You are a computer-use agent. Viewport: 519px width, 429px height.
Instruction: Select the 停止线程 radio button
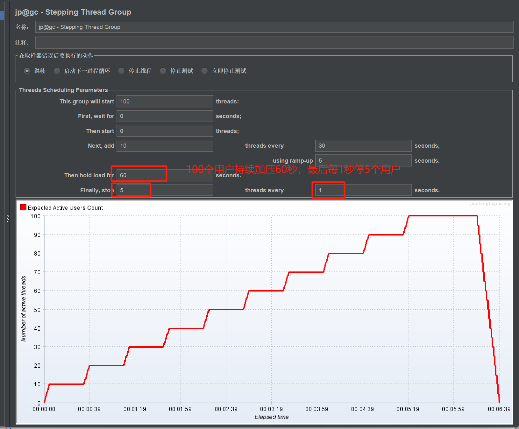click(121, 71)
